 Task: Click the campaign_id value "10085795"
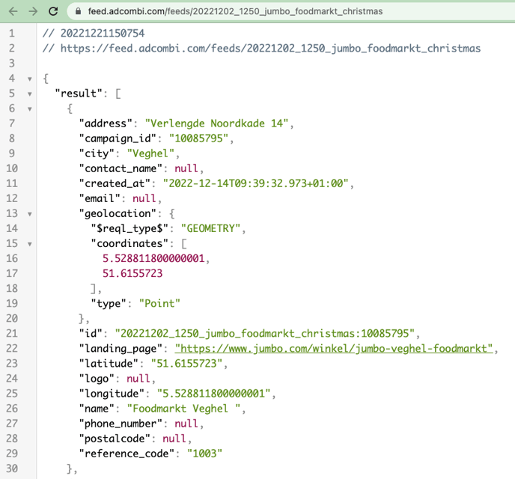point(198,138)
